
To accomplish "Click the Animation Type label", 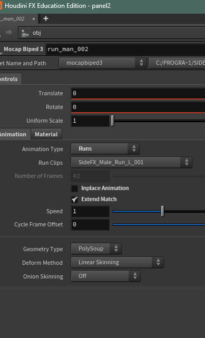I will 43,149.
